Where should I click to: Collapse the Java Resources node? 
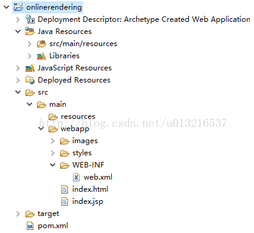point(18,32)
